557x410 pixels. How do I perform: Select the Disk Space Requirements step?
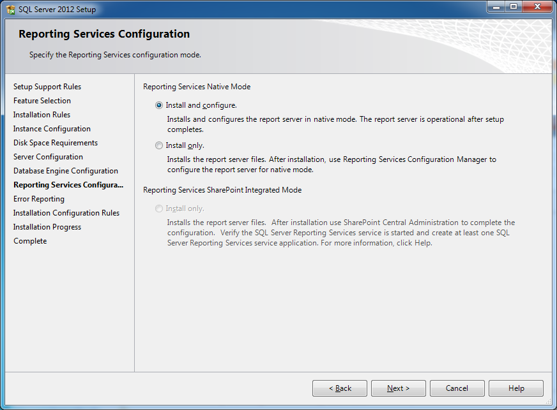[56, 143]
